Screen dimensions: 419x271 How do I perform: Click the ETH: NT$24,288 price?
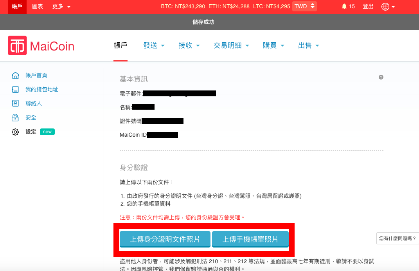[x=229, y=6]
